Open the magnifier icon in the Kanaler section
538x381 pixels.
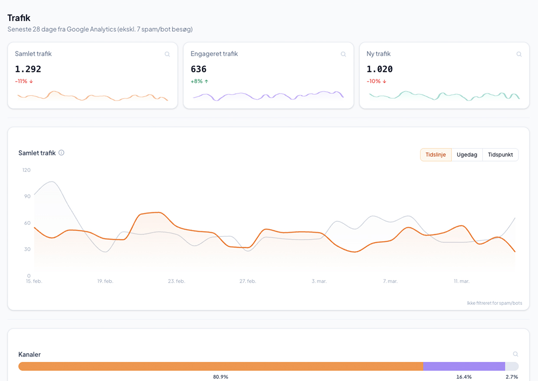pyautogui.click(x=515, y=354)
